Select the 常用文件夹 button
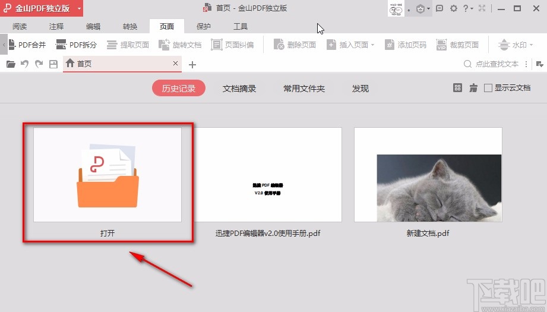Image resolution: width=547 pixels, height=312 pixels. tap(304, 89)
